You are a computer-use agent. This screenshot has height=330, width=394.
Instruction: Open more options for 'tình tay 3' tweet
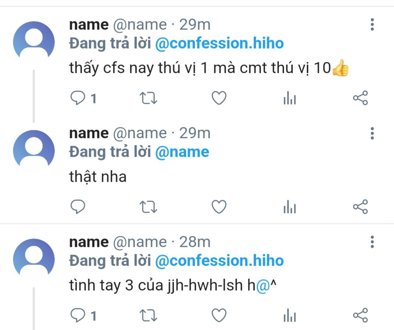[x=372, y=242]
